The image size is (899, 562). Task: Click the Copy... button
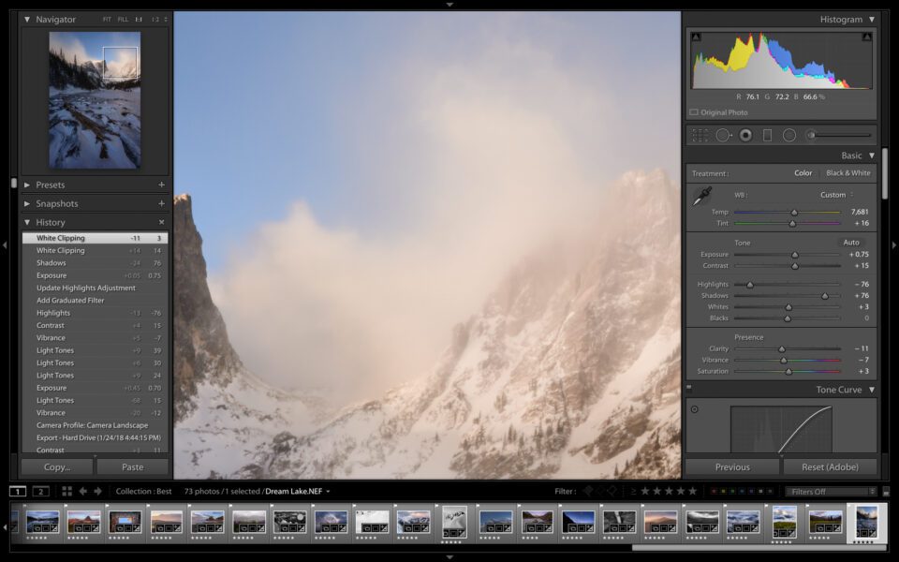pos(57,466)
